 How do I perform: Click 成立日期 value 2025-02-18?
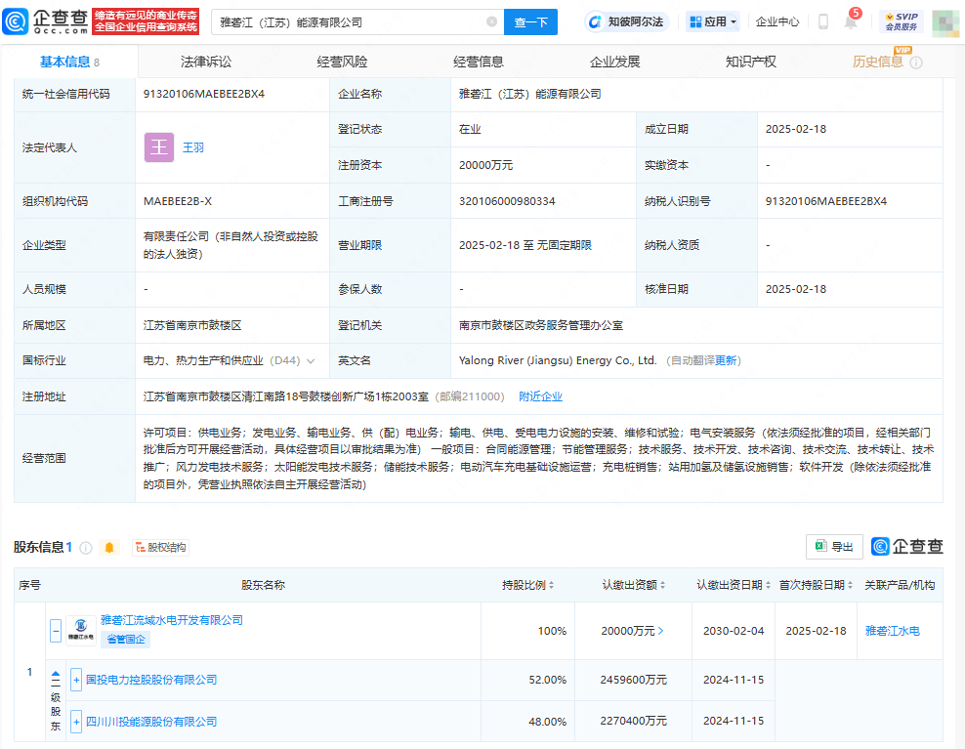tap(796, 129)
